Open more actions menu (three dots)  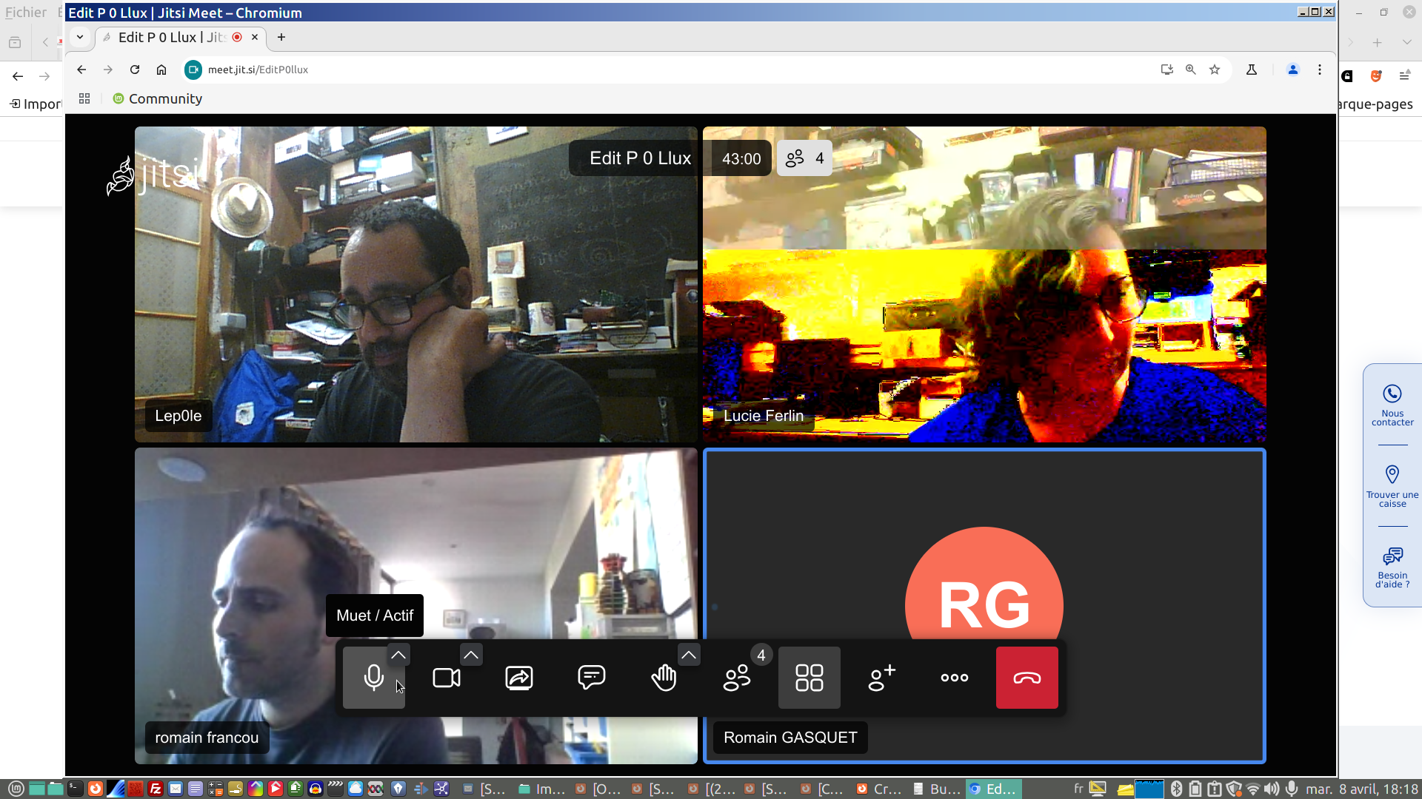(x=954, y=678)
